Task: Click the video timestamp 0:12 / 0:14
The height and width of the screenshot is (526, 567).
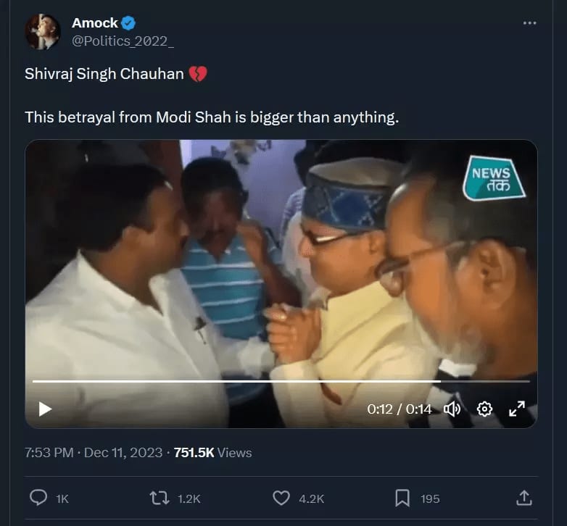Action: pyautogui.click(x=399, y=409)
